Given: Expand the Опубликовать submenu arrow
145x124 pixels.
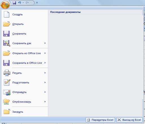Looking at the screenshot, I should tap(45, 102).
